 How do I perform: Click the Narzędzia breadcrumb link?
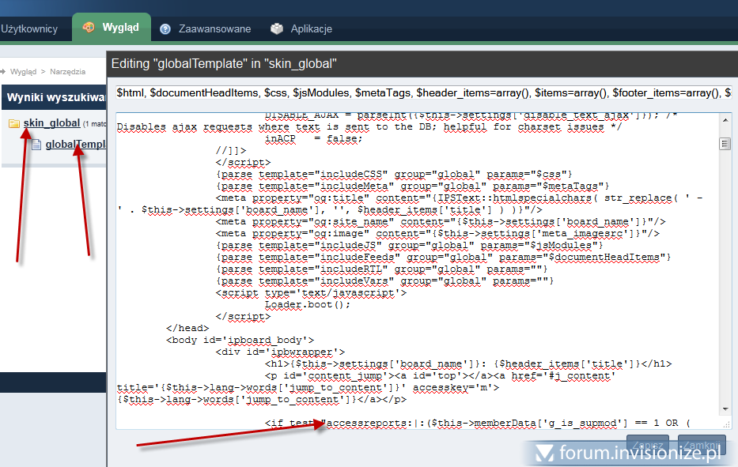coord(67,71)
